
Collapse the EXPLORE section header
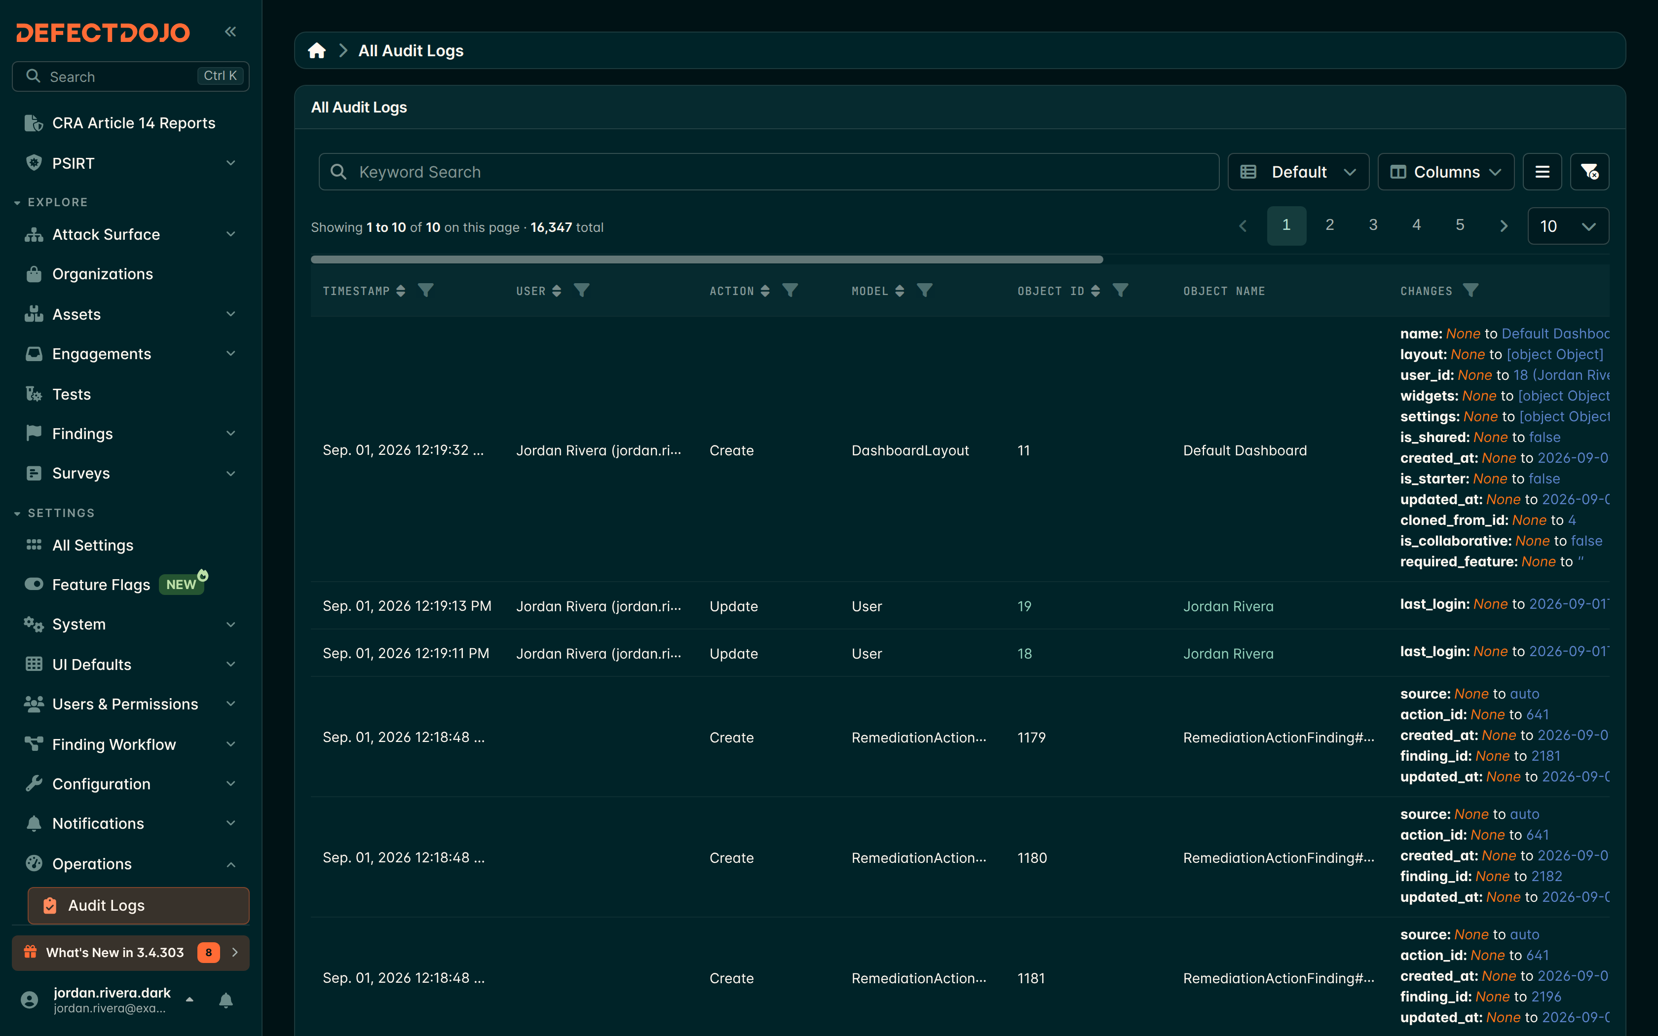pyautogui.click(x=51, y=202)
